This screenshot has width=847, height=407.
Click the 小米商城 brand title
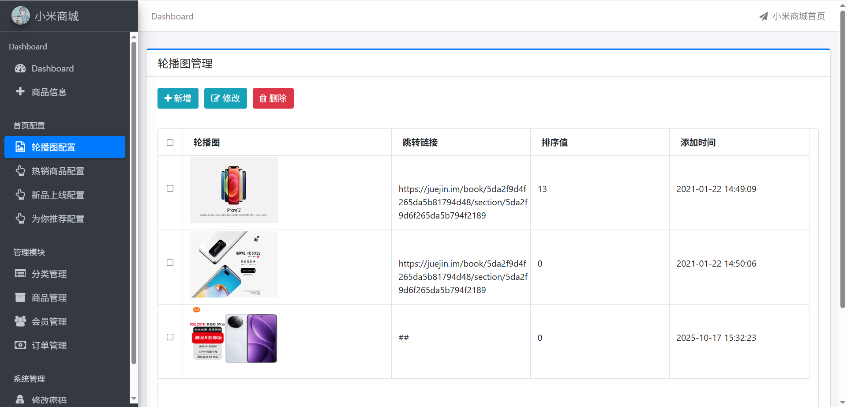tap(56, 16)
